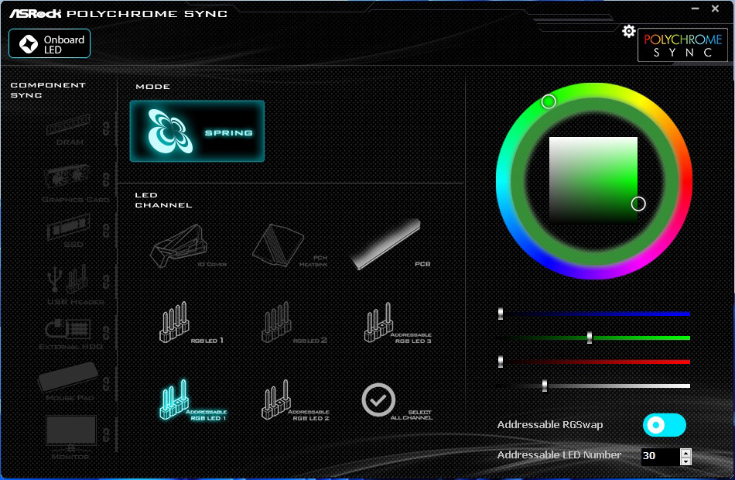Click the saturation square picker handle
Screen dimensions: 735x480
coord(638,204)
